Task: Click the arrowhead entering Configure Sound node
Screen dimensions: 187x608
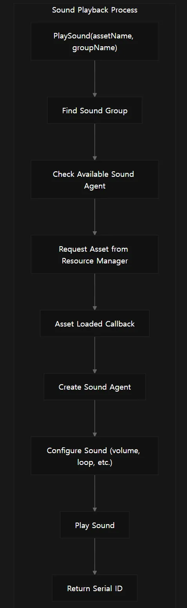Action: (x=94, y=434)
